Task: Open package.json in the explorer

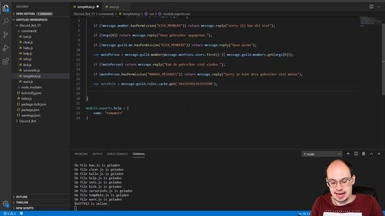Action: pos(30,110)
